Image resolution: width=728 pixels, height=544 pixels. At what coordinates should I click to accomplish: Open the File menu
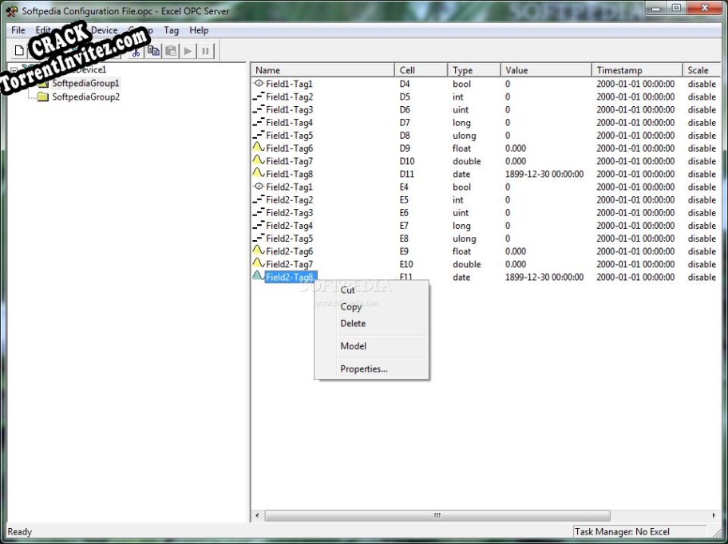(17, 30)
